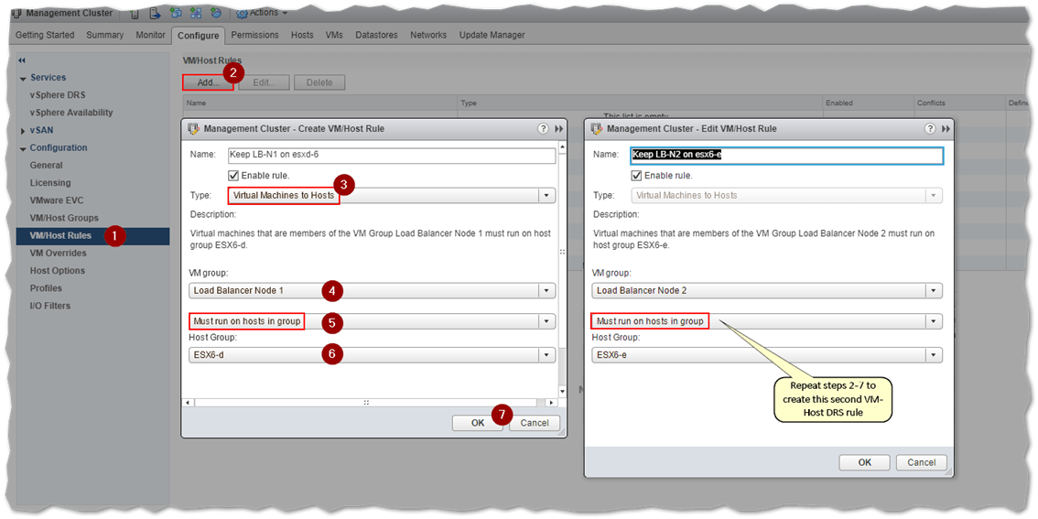This screenshot has height=519, width=1038.
Task: Click the Add... rule button
Action: 208,82
